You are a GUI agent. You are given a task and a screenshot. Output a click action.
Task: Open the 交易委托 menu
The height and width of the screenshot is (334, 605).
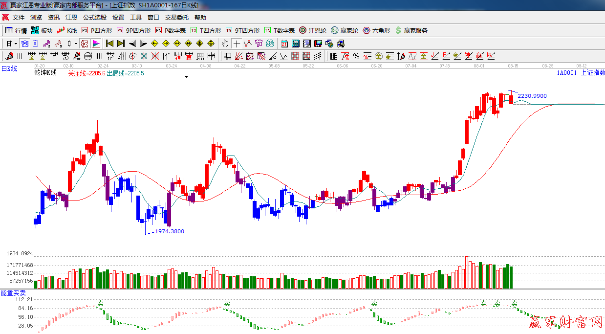176,18
